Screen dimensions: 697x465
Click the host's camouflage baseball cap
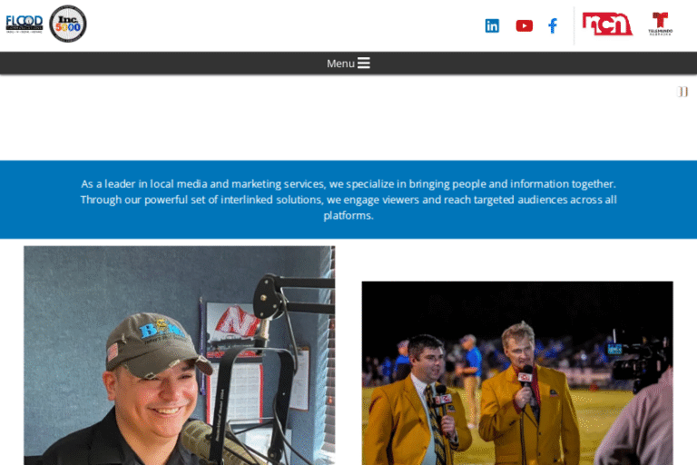tap(158, 345)
